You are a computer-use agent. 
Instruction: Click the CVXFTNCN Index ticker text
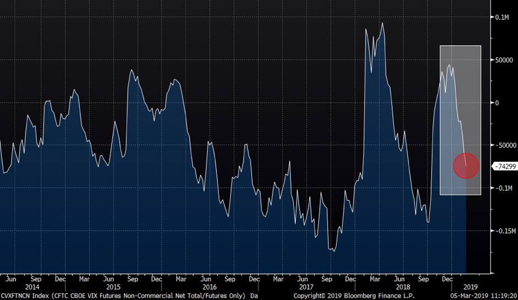[x=25, y=296]
